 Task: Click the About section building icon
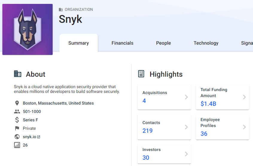point(18,74)
